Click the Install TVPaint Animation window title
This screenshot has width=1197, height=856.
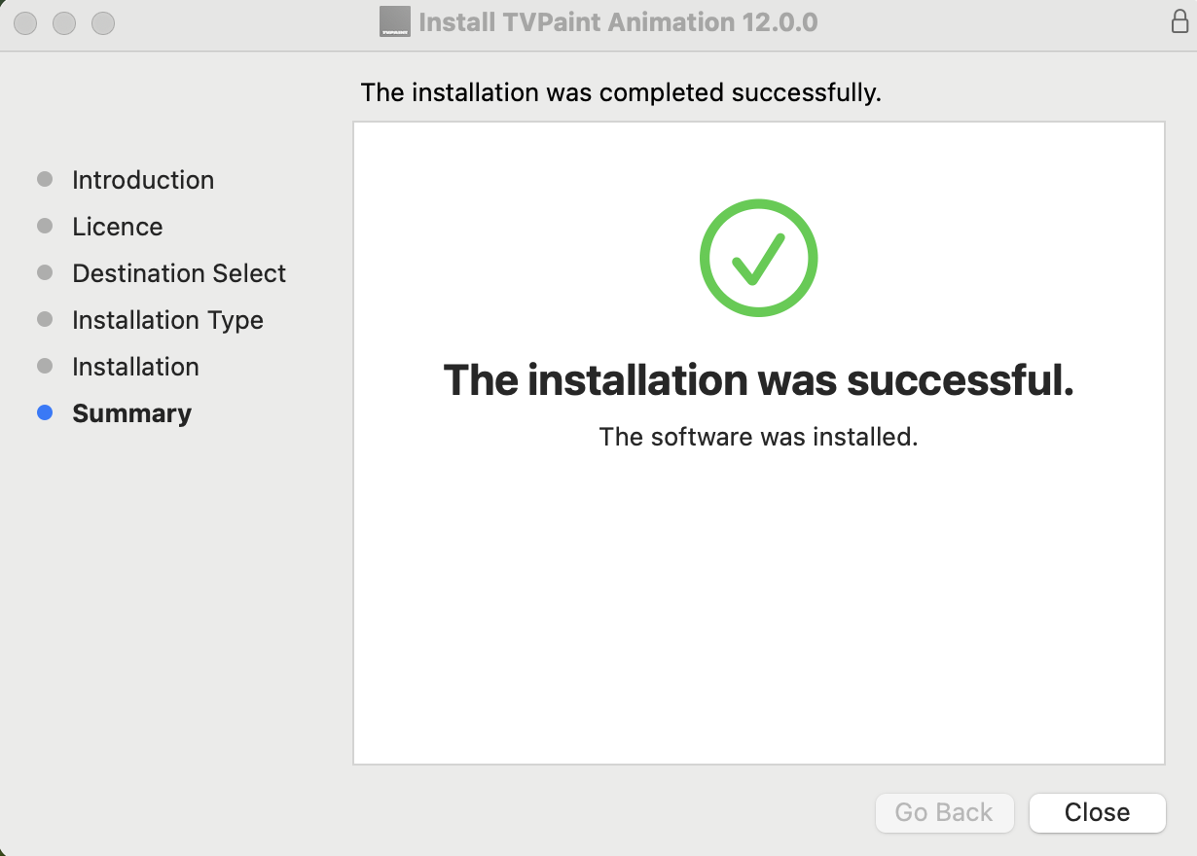(620, 21)
